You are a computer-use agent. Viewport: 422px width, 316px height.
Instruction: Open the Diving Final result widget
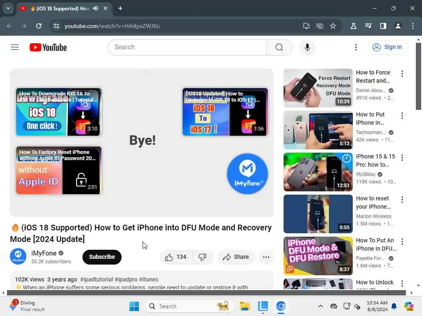27,306
